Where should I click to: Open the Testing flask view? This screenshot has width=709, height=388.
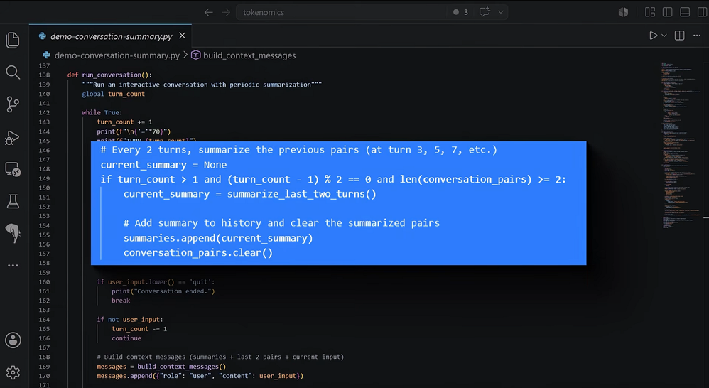point(13,201)
